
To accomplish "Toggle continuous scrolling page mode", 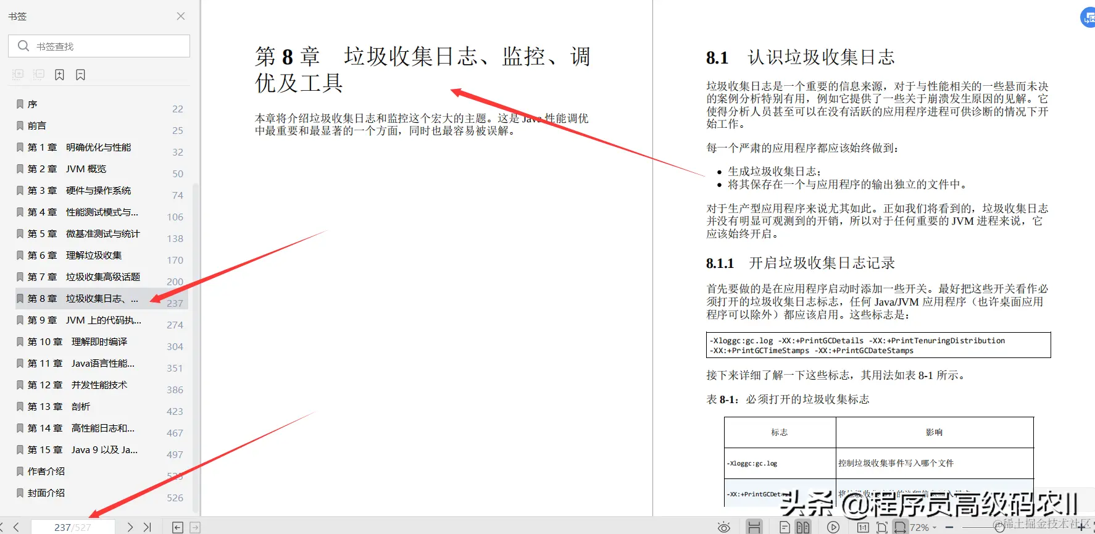I will click(754, 527).
